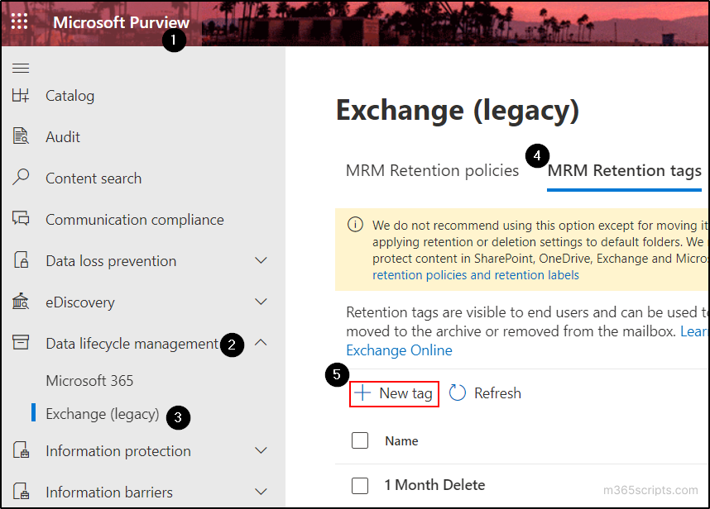Click the eDiscovery building icon
This screenshot has width=710, height=509.
(21, 301)
